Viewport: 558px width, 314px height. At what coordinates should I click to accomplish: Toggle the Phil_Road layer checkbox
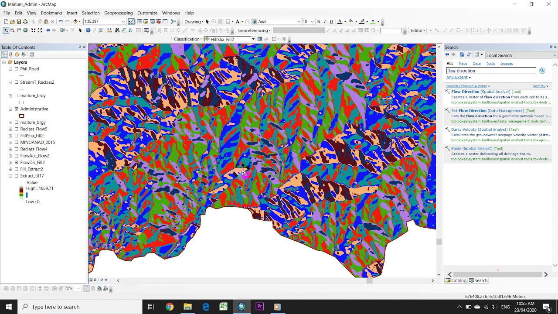click(17, 69)
